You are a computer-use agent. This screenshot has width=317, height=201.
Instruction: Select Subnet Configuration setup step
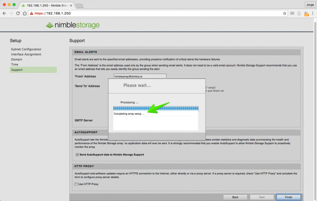pyautogui.click(x=26, y=49)
